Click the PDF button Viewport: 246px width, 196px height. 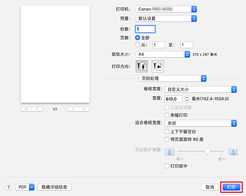[23, 187]
